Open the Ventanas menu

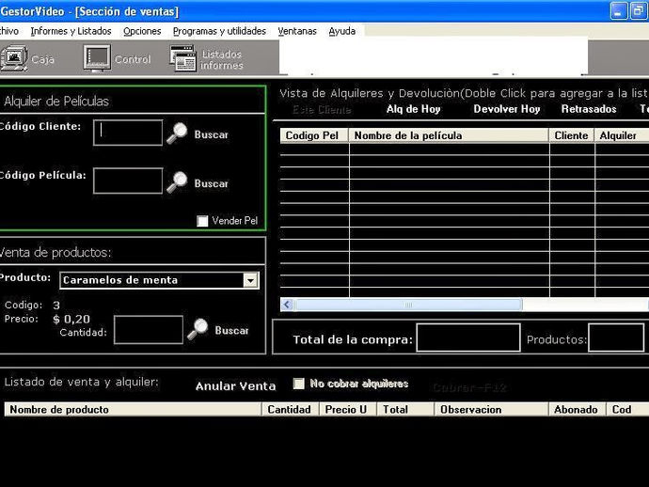[297, 31]
